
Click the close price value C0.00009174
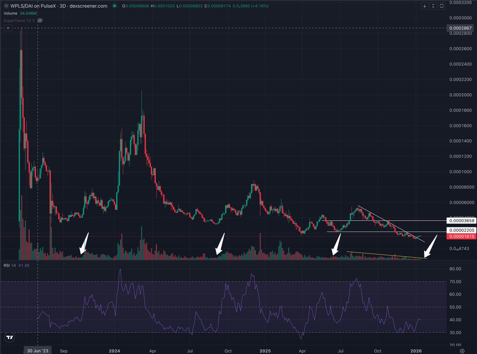click(x=218, y=6)
